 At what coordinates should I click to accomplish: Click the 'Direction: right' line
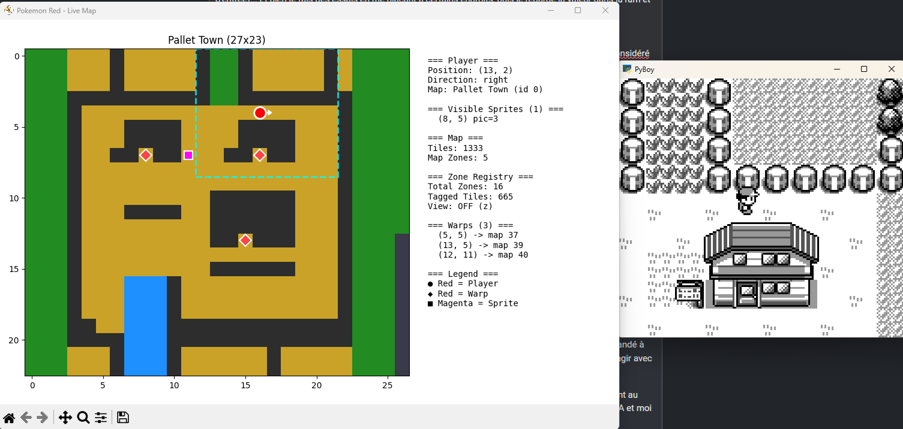point(468,80)
